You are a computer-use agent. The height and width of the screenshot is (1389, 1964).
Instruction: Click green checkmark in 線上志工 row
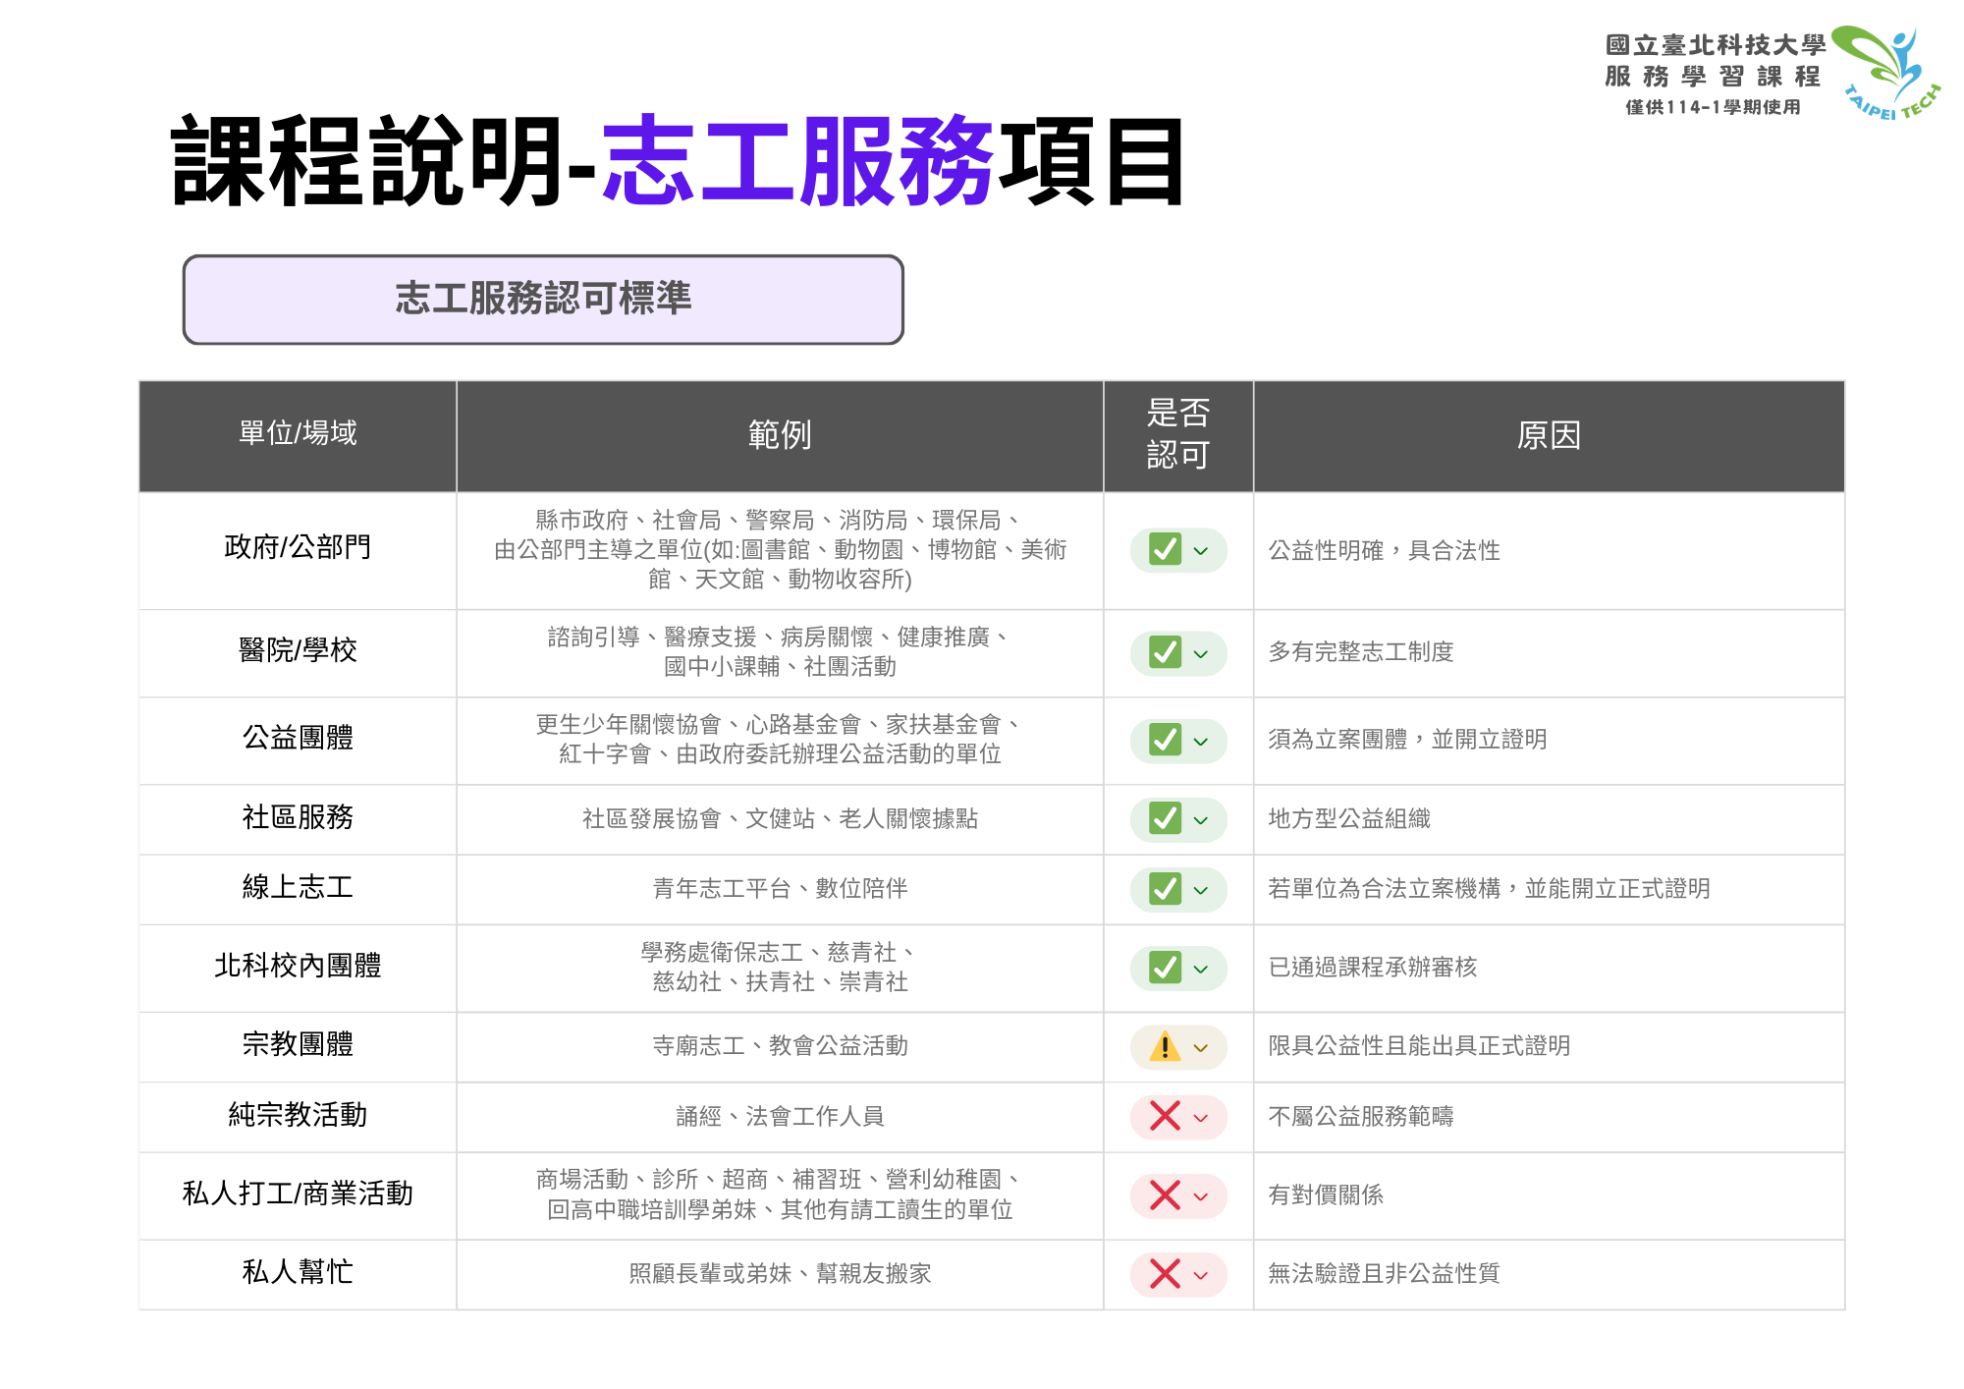(x=1165, y=889)
